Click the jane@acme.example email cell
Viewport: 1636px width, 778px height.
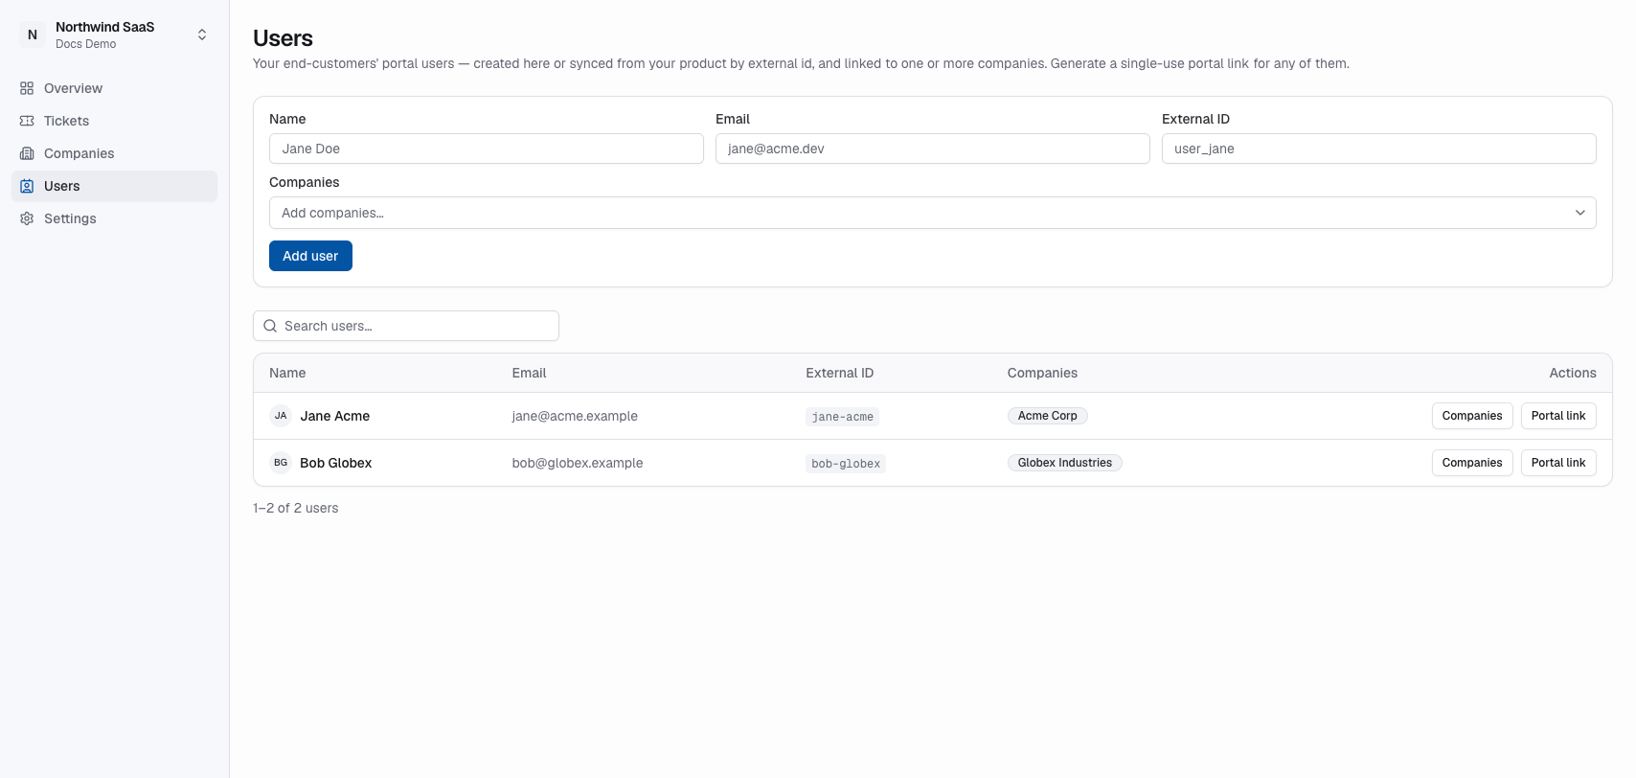(x=575, y=416)
